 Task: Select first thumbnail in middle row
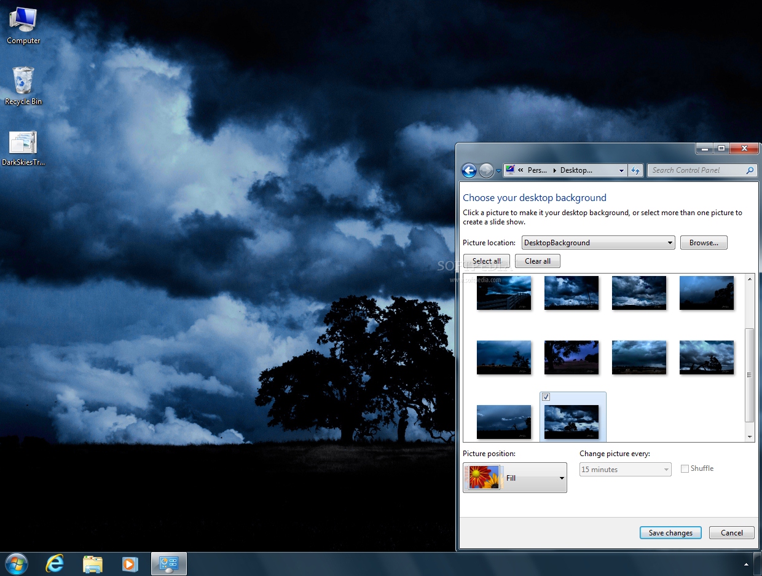pos(504,358)
